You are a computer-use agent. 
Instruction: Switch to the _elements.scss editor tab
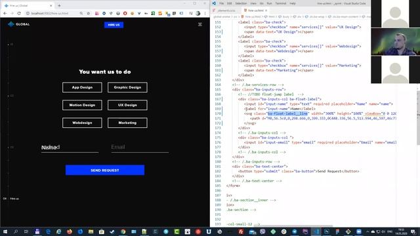click(226, 10)
